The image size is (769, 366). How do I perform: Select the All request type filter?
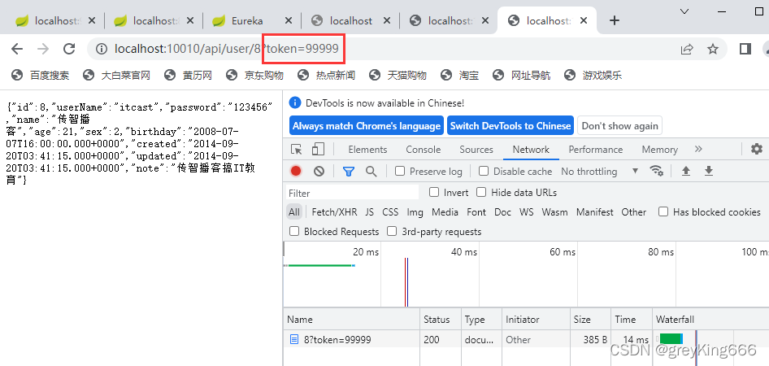pyautogui.click(x=293, y=212)
